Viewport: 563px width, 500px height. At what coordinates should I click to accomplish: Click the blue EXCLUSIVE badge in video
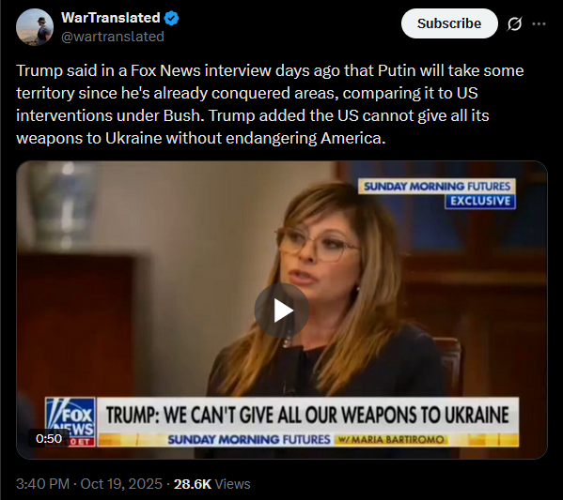pyautogui.click(x=480, y=201)
